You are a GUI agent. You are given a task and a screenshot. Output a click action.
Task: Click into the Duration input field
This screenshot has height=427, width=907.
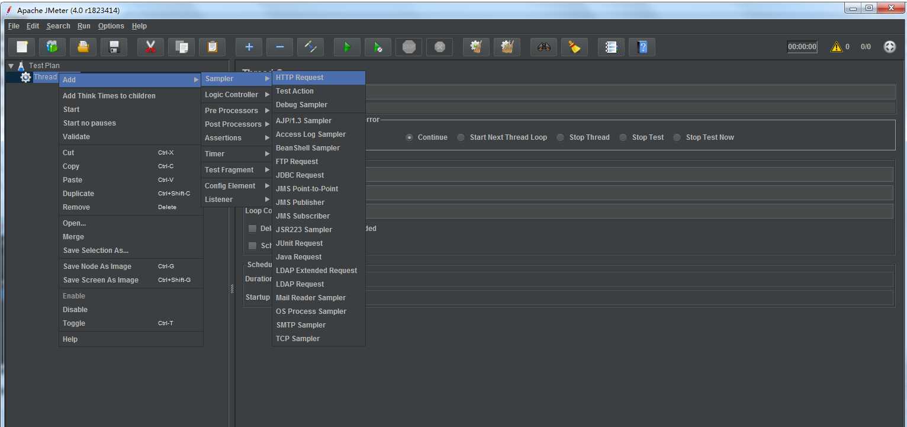[x=629, y=279]
